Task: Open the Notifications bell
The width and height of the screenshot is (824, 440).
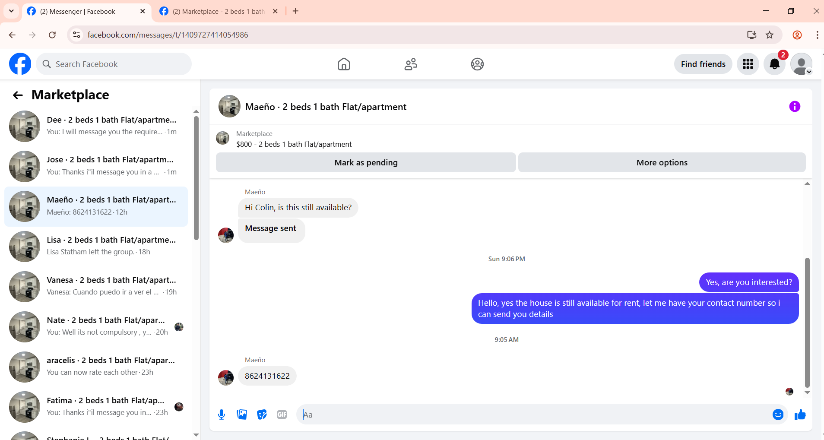Action: (775, 64)
